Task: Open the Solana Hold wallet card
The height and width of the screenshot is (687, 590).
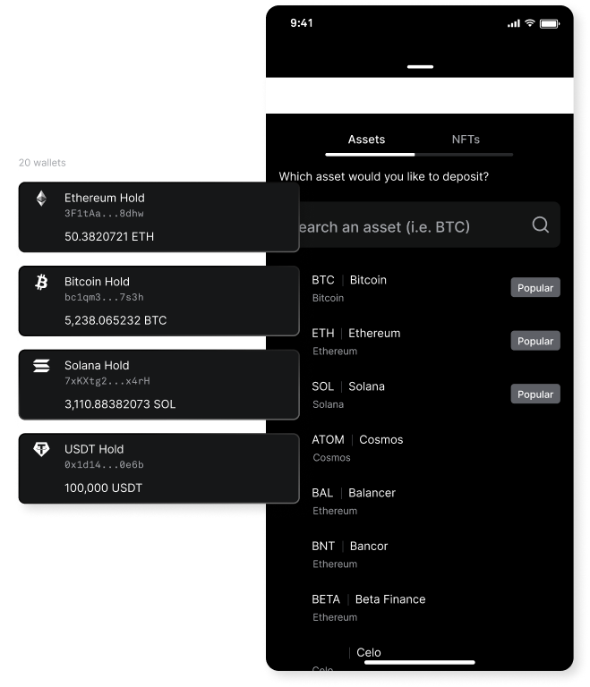Action: [x=158, y=385]
